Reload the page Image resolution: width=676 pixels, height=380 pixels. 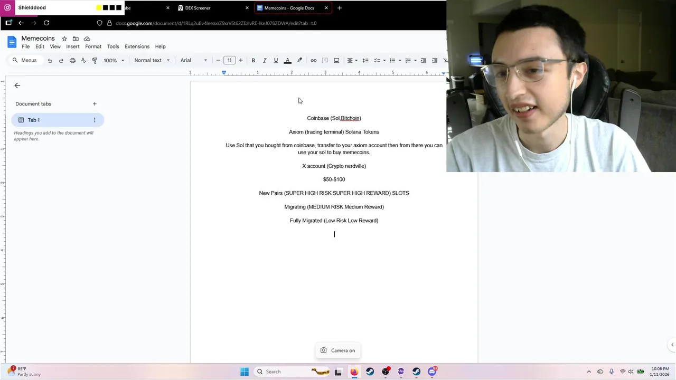click(46, 23)
